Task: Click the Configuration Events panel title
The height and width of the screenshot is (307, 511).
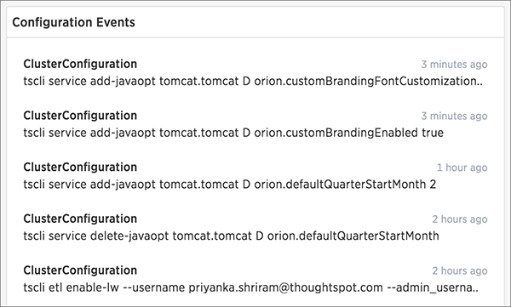Action: tap(73, 22)
